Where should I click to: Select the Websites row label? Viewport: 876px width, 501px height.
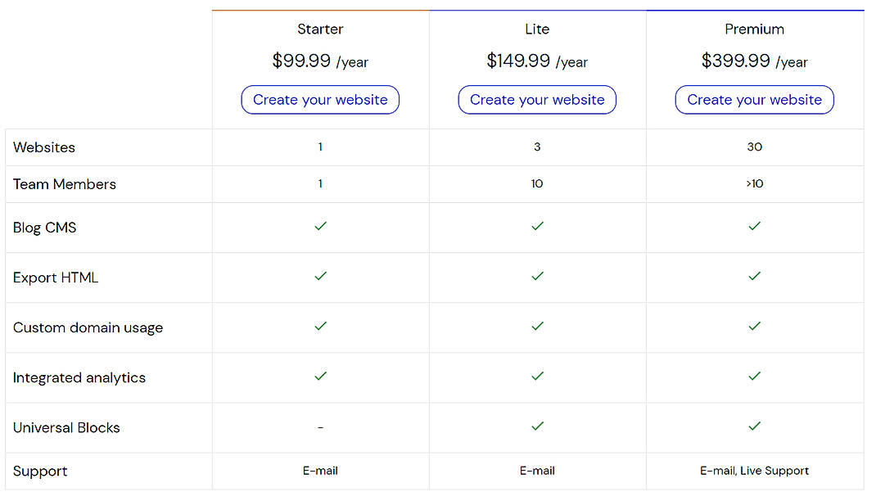(43, 147)
